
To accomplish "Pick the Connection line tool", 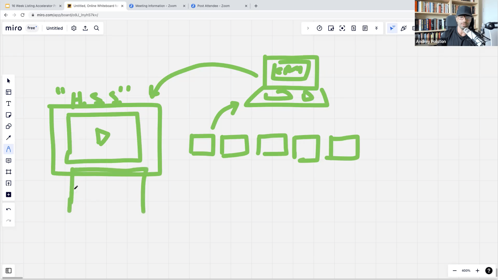I will click(x=9, y=138).
